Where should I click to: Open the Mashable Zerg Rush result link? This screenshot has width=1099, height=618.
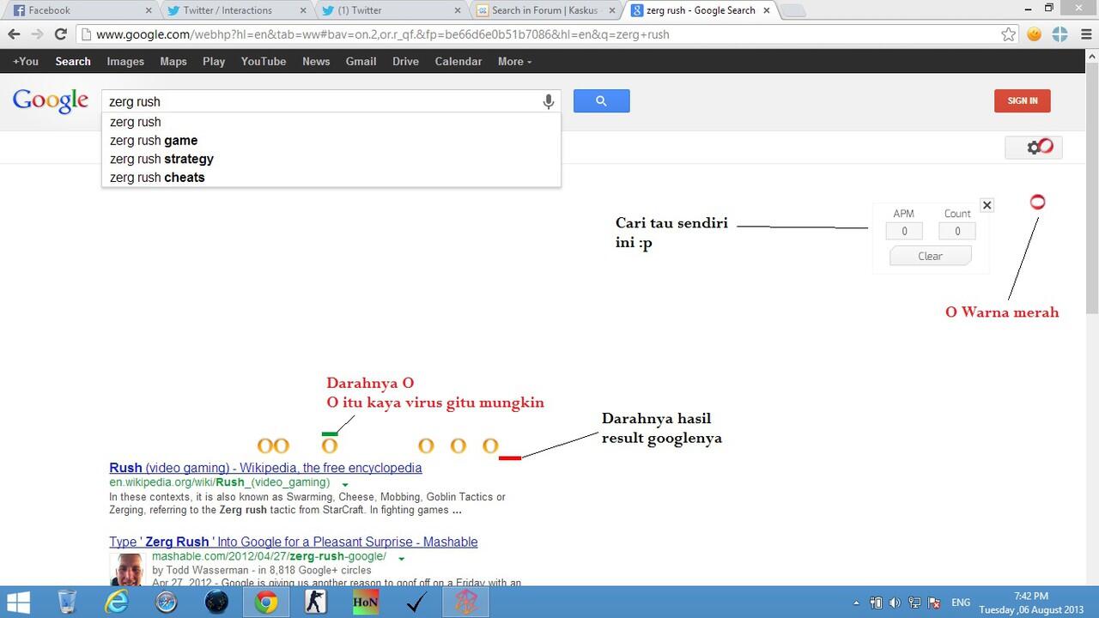294,542
